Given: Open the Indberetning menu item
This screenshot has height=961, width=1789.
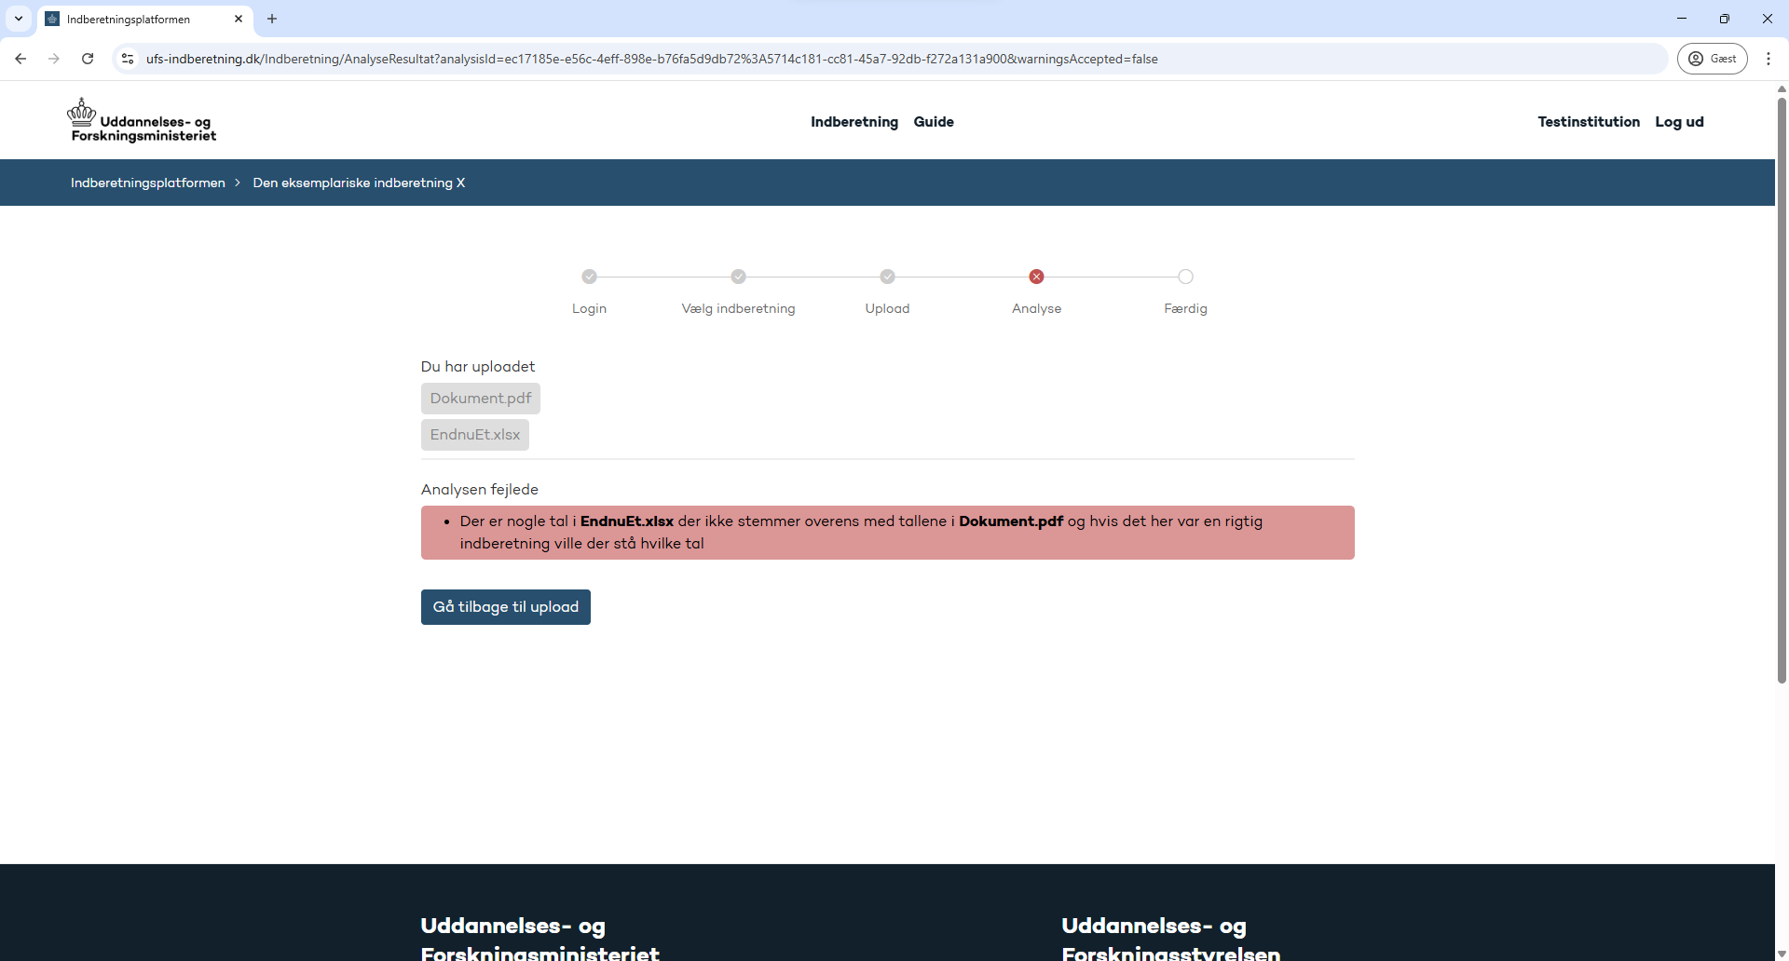Looking at the screenshot, I should [854, 122].
